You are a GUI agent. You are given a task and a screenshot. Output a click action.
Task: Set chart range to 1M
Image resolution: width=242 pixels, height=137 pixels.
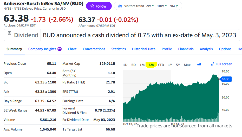click(x=142, y=65)
